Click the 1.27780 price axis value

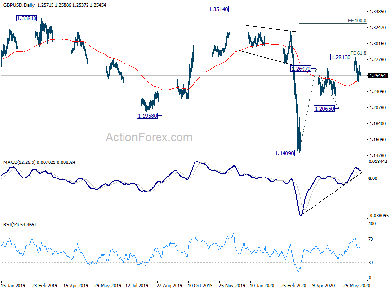pyautogui.click(x=378, y=59)
